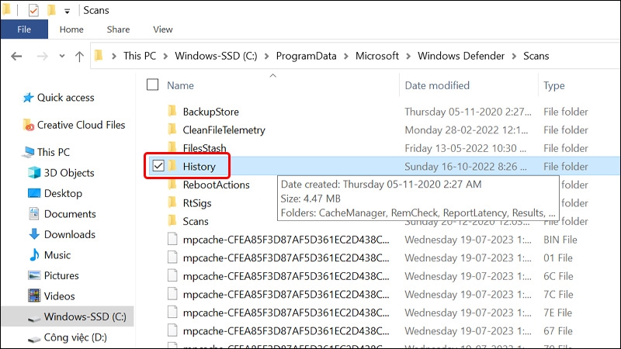Image resolution: width=621 pixels, height=349 pixels.
Task: Go back with the Back arrow
Action: pyautogui.click(x=16, y=56)
